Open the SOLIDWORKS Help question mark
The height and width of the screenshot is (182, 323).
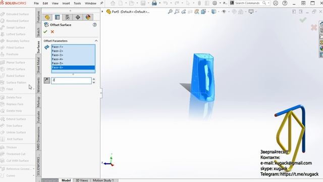(x=285, y=3)
